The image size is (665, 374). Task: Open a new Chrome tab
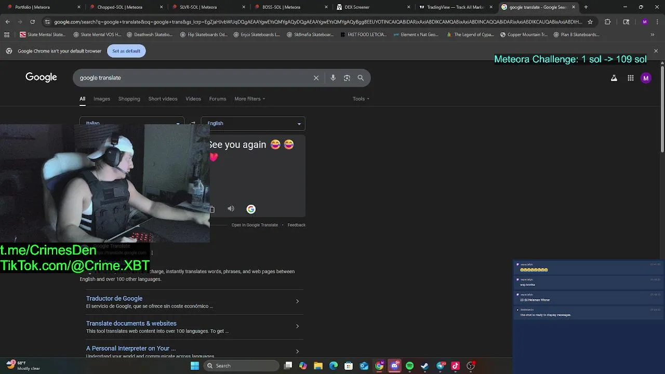click(x=586, y=7)
